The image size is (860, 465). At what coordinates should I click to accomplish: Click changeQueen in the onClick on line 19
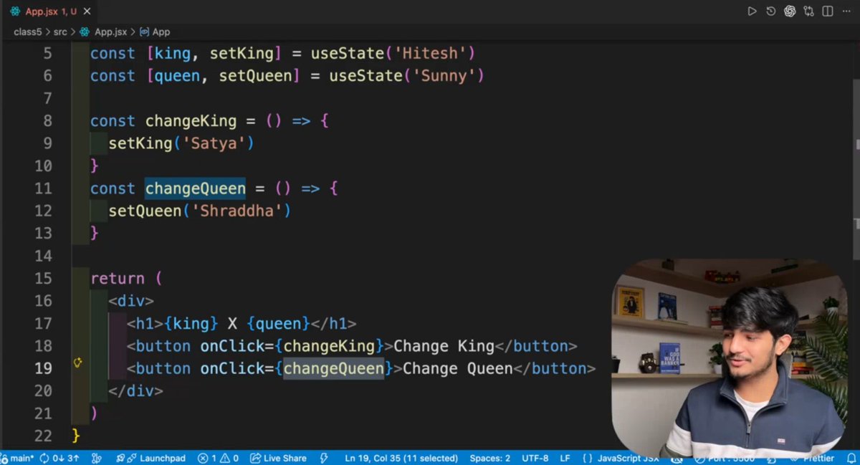[x=334, y=368]
